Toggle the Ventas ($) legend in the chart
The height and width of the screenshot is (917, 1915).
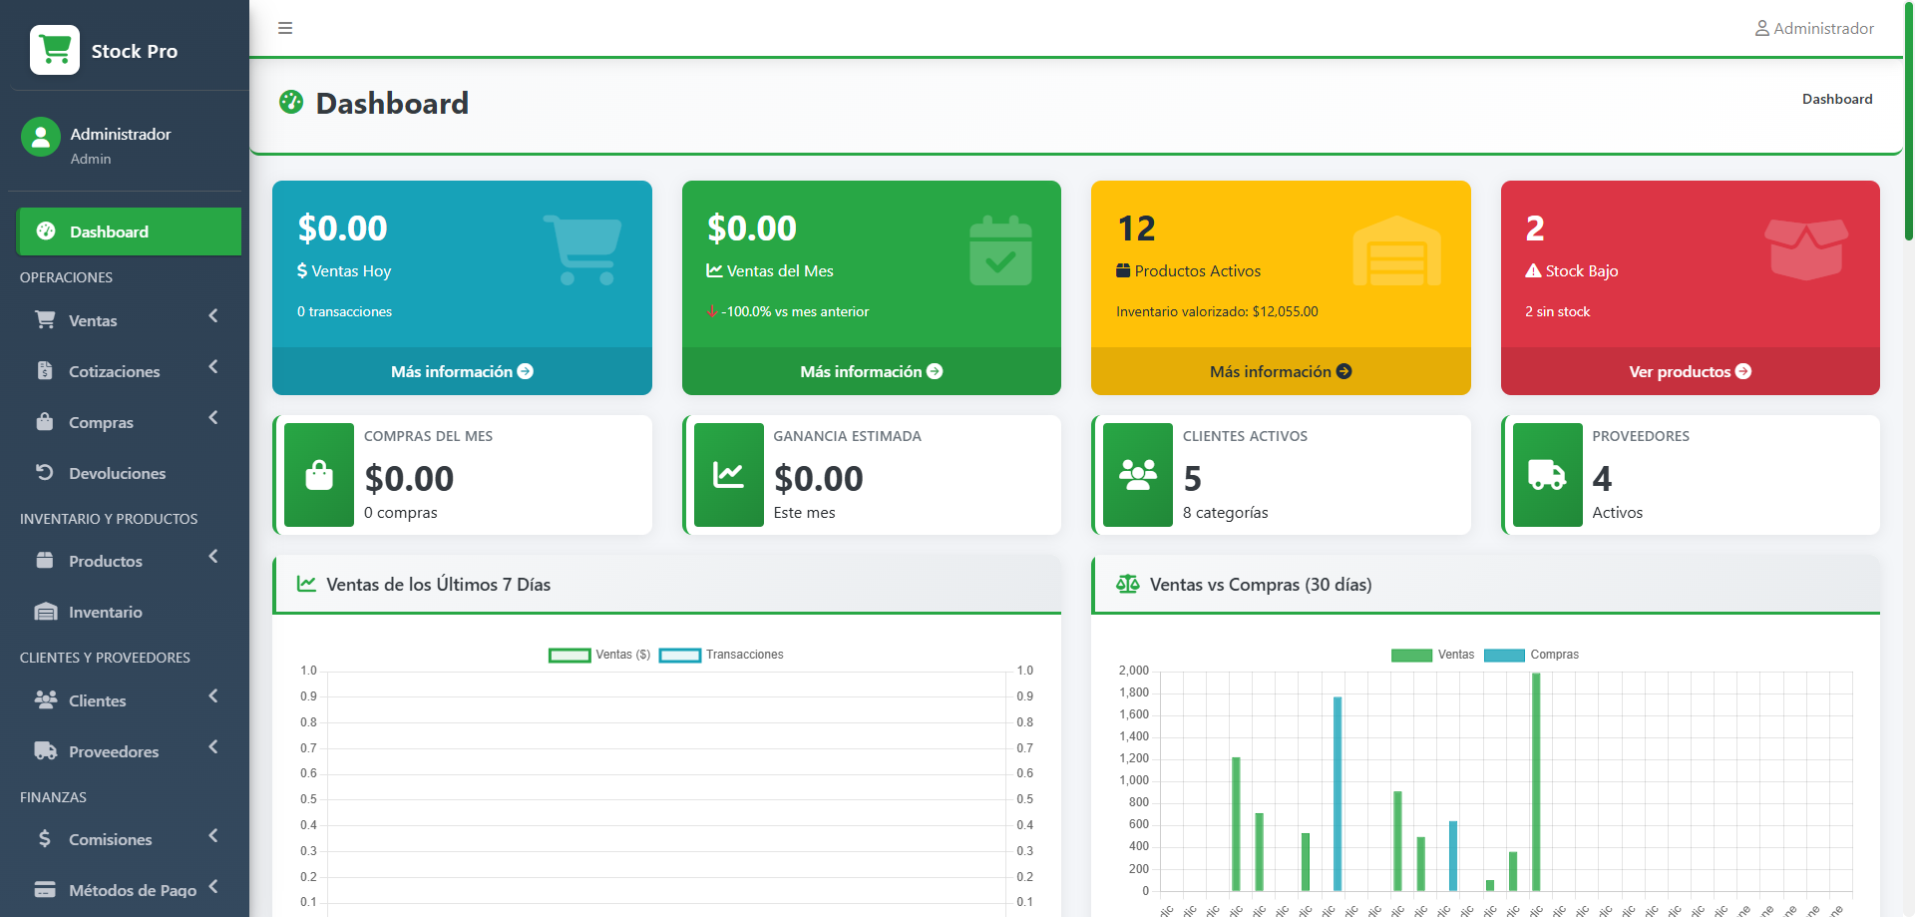click(x=598, y=655)
